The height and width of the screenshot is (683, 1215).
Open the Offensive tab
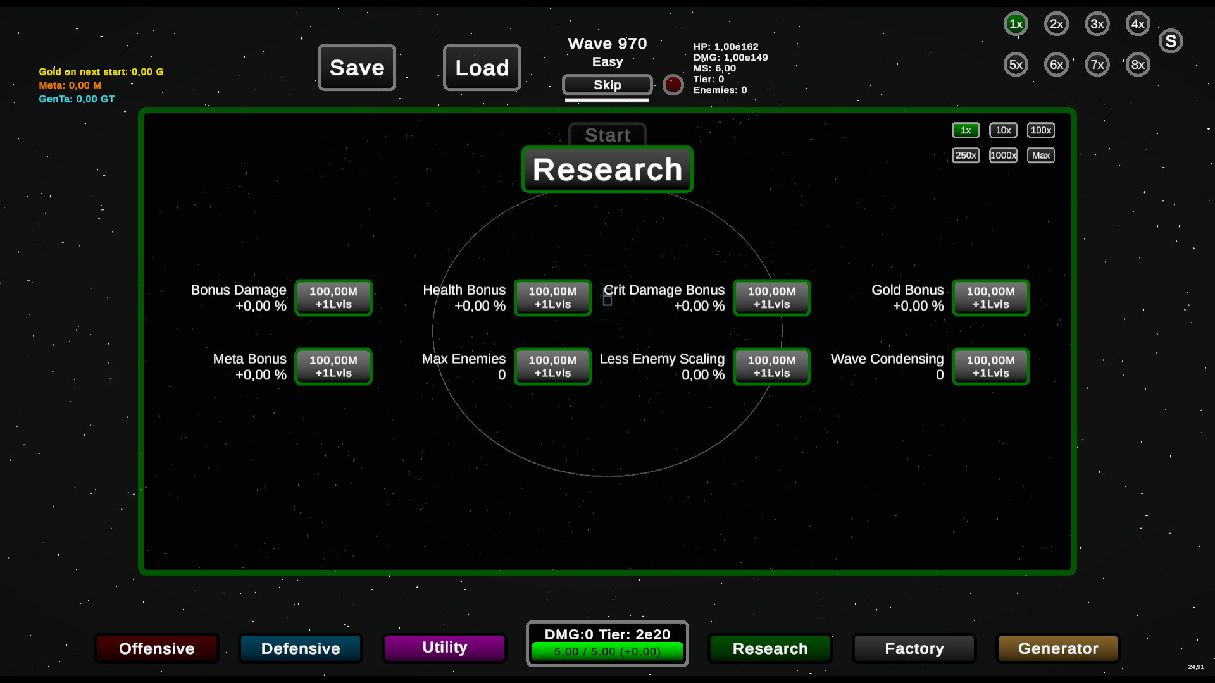pos(157,648)
